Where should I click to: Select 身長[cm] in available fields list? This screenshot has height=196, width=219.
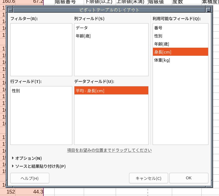163,52
